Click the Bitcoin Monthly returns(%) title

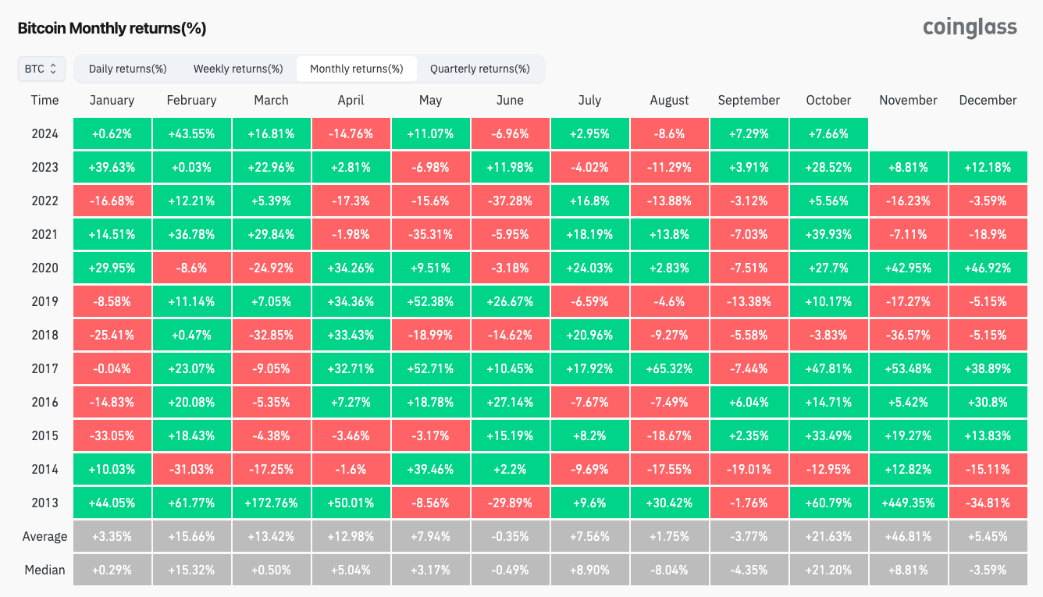click(x=112, y=28)
